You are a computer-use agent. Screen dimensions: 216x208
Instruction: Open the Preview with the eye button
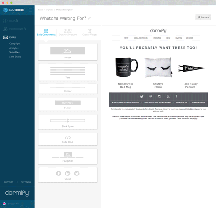[x=203, y=17]
